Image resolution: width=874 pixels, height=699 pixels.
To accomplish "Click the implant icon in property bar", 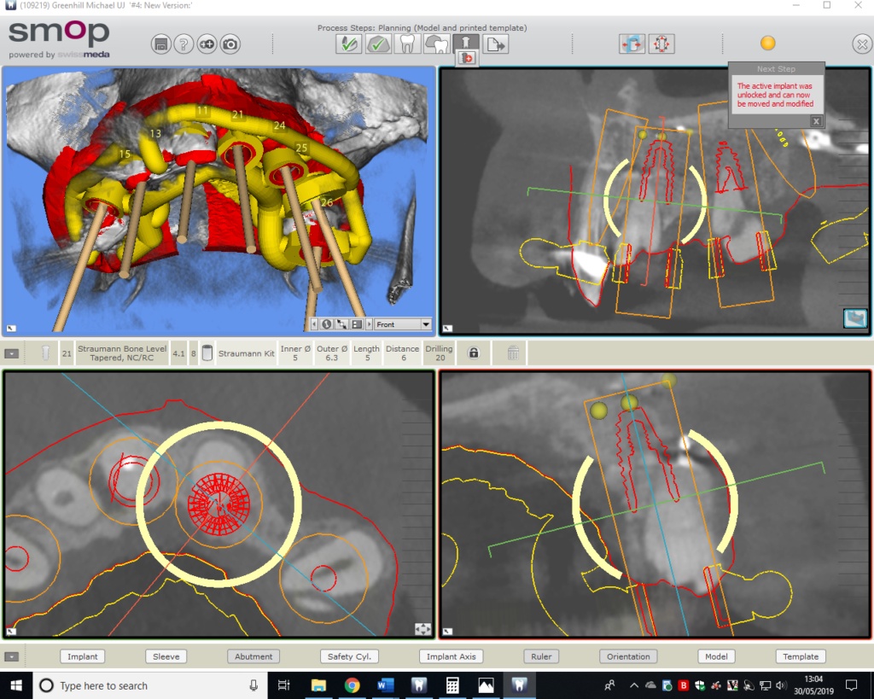I will click(46, 352).
